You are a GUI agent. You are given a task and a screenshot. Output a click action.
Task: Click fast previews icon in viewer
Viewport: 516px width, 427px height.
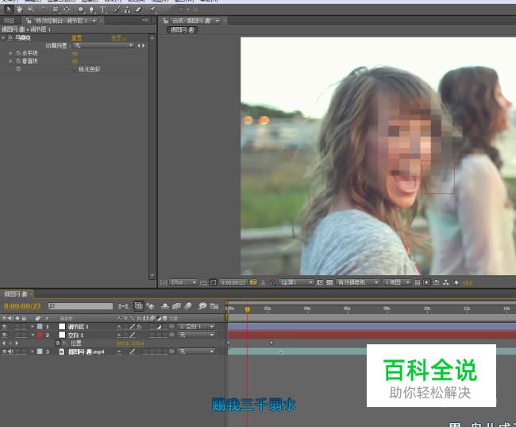pyautogui.click(x=426, y=282)
